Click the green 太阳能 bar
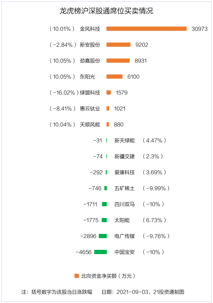This screenshot has height=303, width=213. (104, 220)
